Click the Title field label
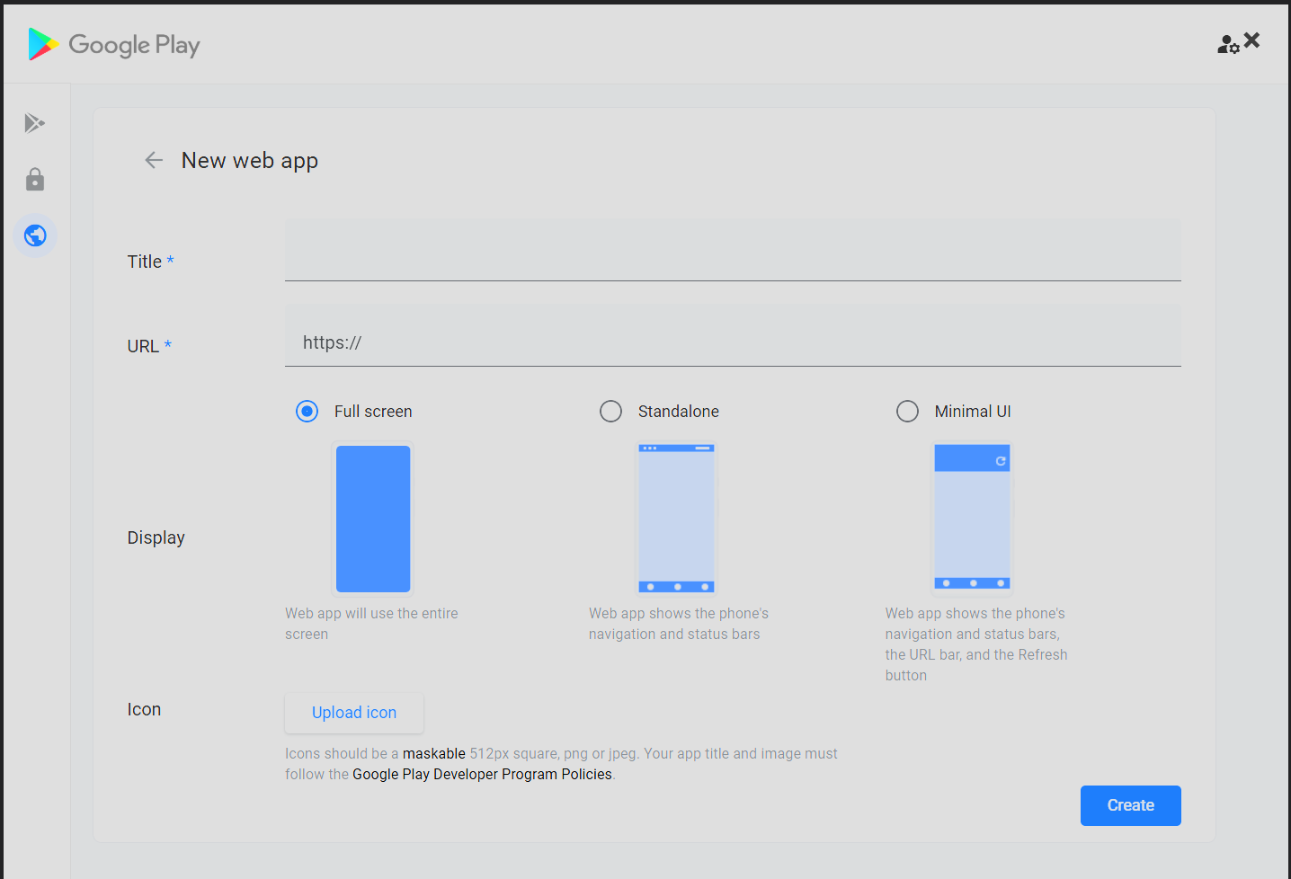Viewport: 1291px width, 879px height. point(150,262)
